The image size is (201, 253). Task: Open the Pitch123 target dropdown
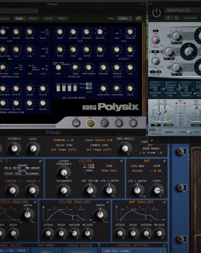[x=155, y=85]
